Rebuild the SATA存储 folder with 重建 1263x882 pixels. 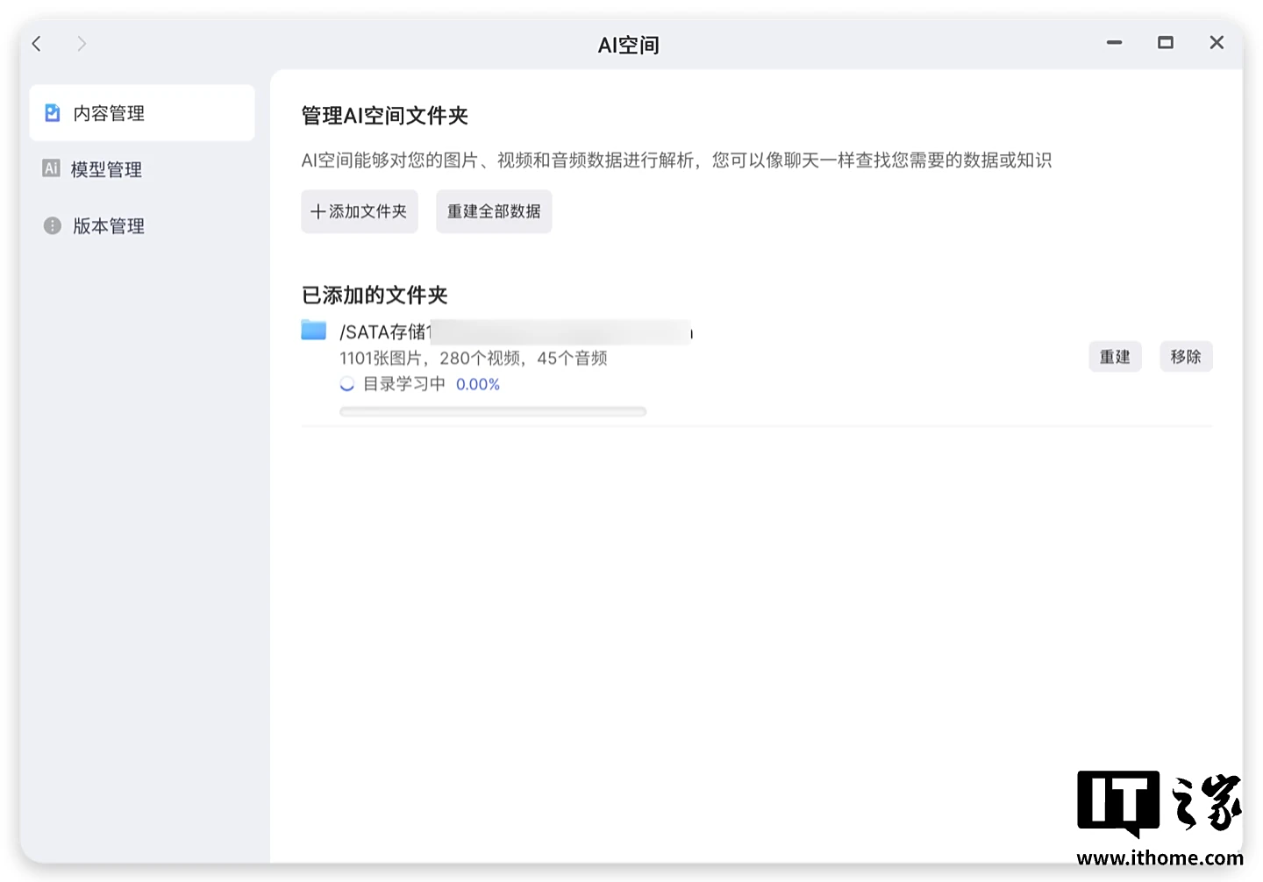click(x=1115, y=357)
